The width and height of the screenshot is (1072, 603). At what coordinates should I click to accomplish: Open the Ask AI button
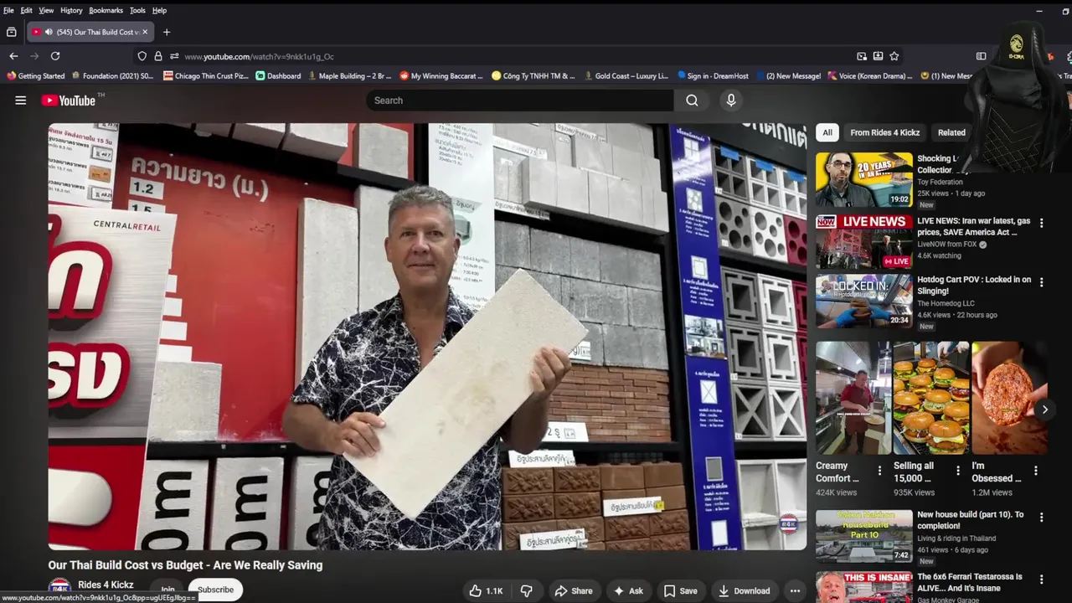click(x=628, y=590)
